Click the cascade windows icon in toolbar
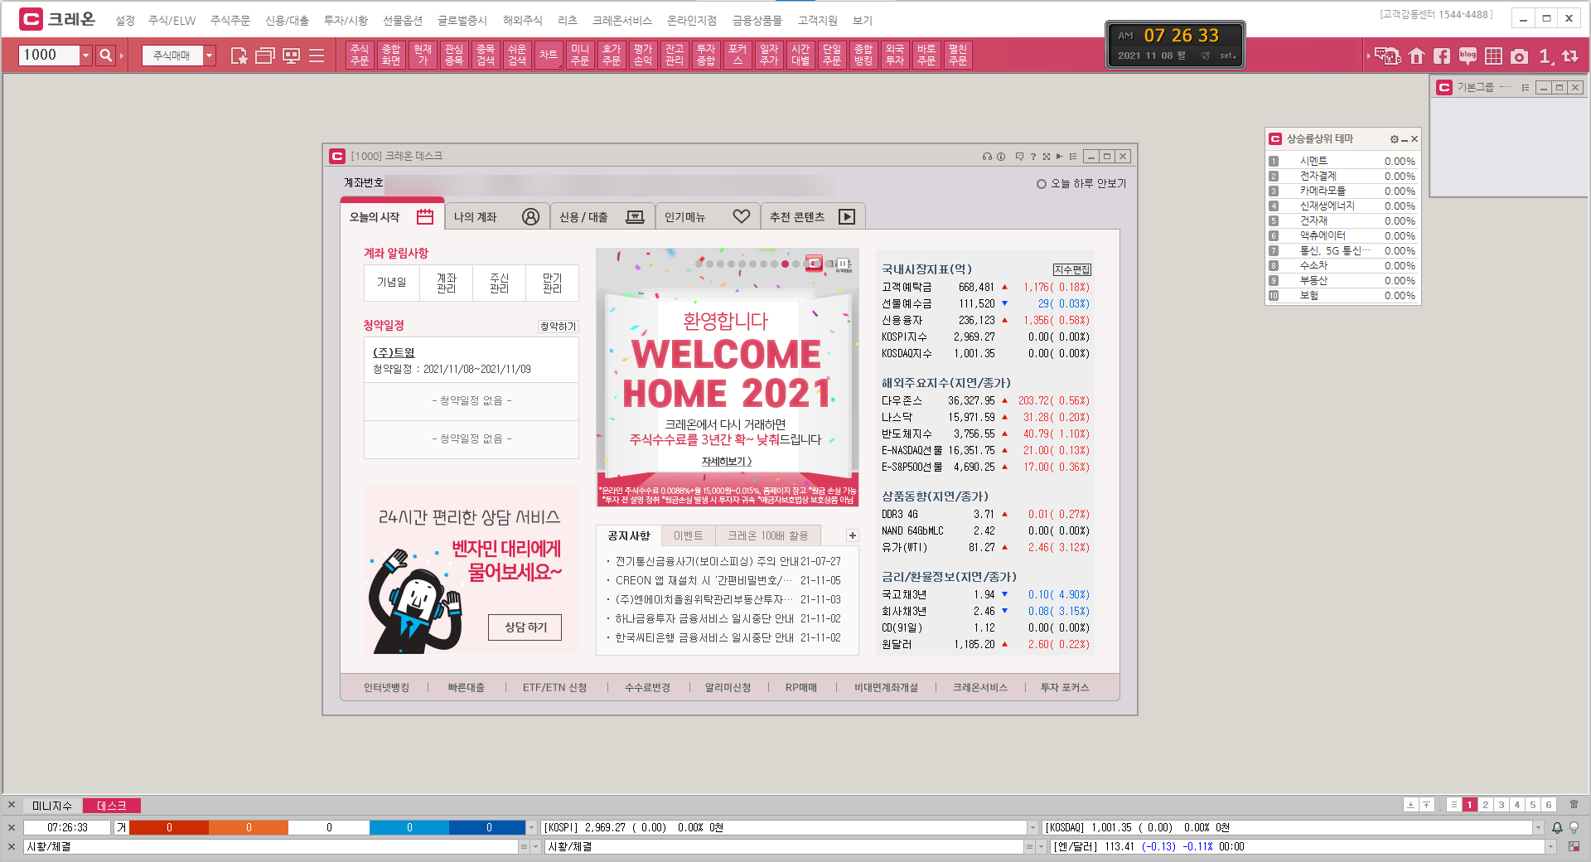This screenshot has width=1591, height=862. point(265,56)
